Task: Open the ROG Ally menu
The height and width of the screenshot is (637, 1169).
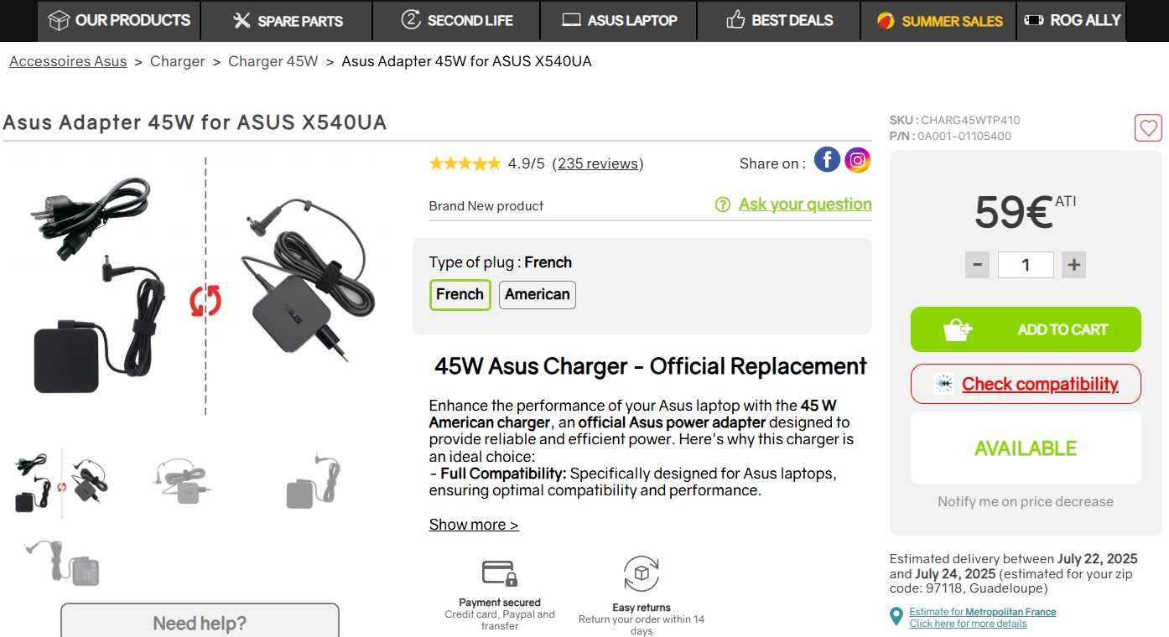Action: click(x=1071, y=20)
